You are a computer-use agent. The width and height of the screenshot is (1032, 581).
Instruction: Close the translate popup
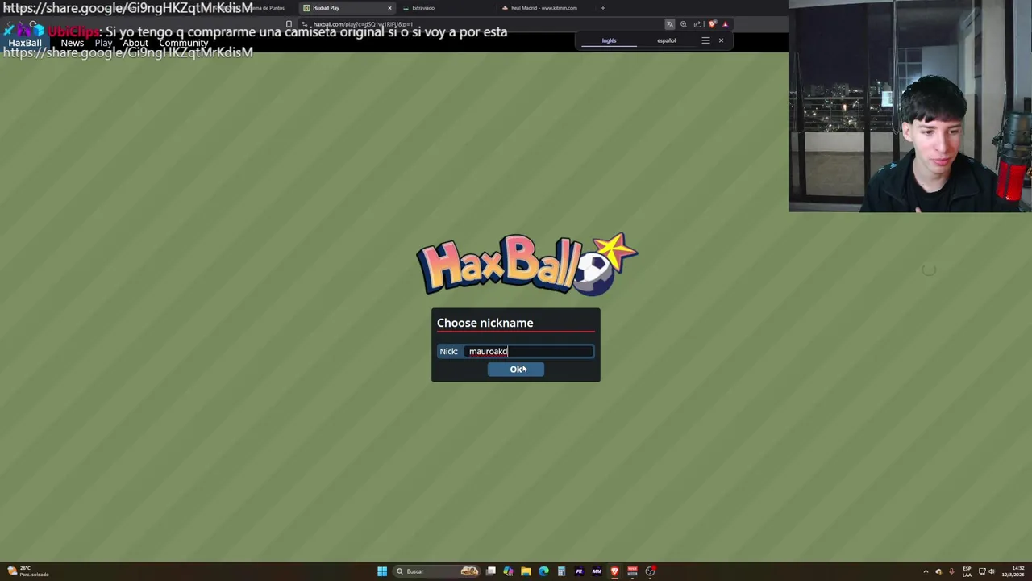[x=721, y=40]
